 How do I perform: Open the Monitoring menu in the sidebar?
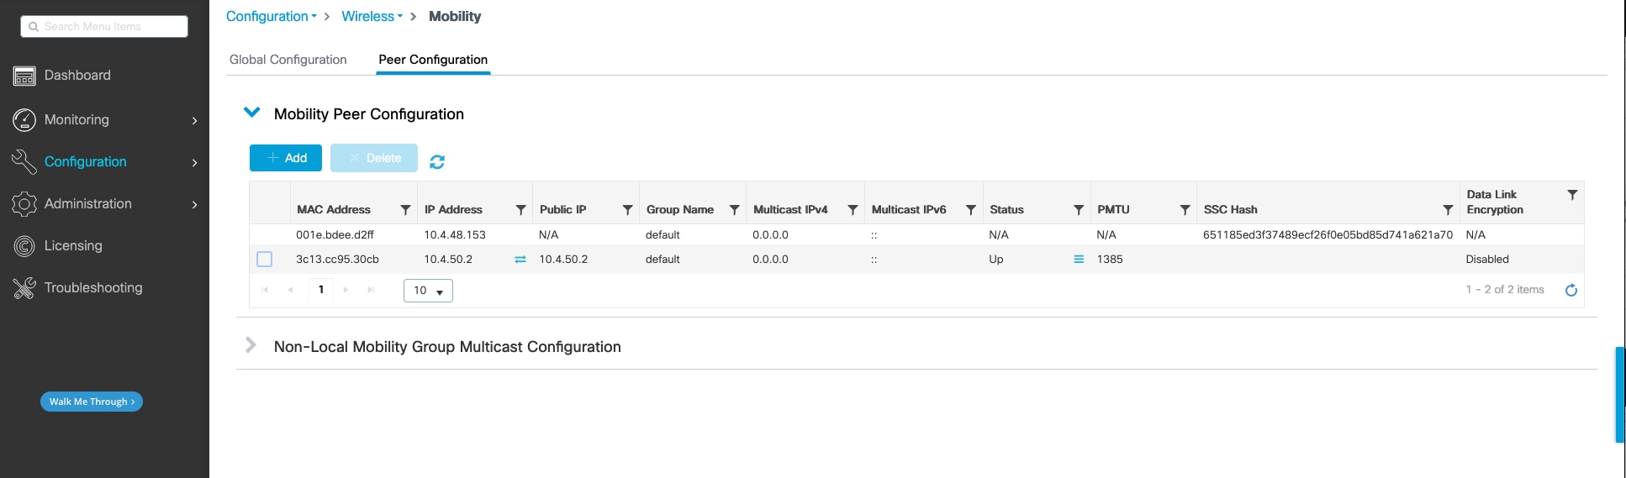pos(104,120)
